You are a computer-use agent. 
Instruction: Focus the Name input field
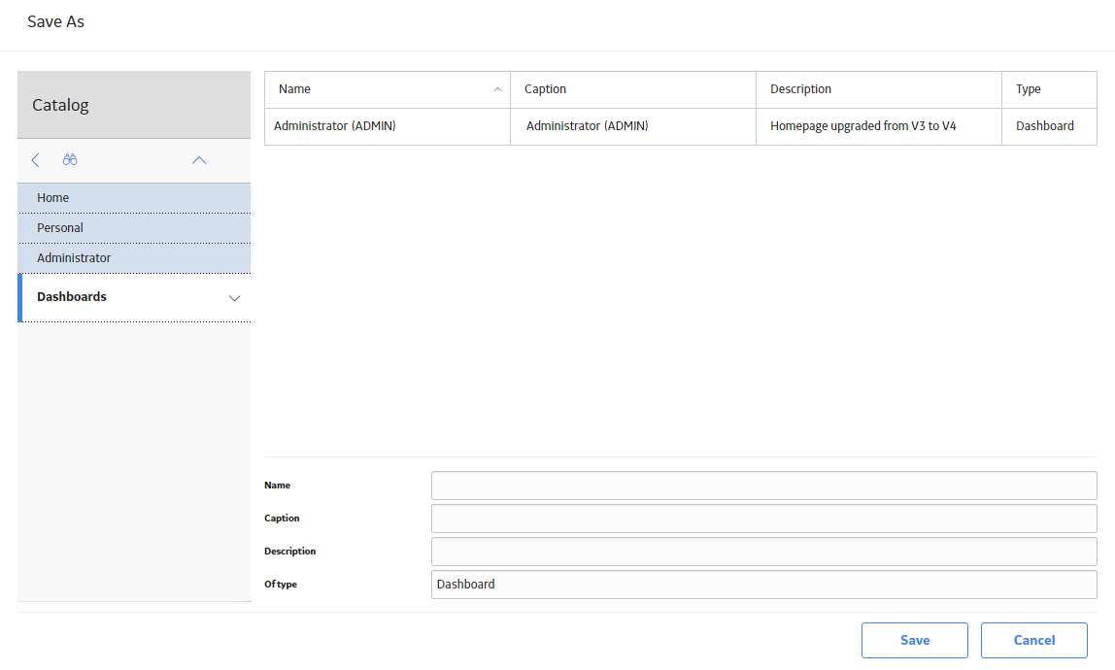(763, 486)
